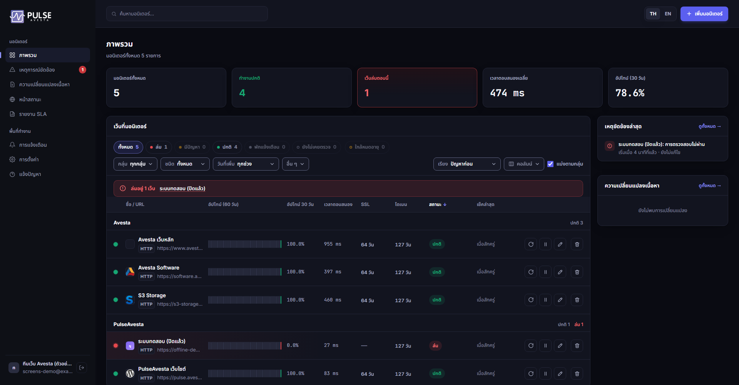Viewport: 739px width, 385px height.
Task: Click the Avesta Software site favicon
Action: (x=130, y=272)
